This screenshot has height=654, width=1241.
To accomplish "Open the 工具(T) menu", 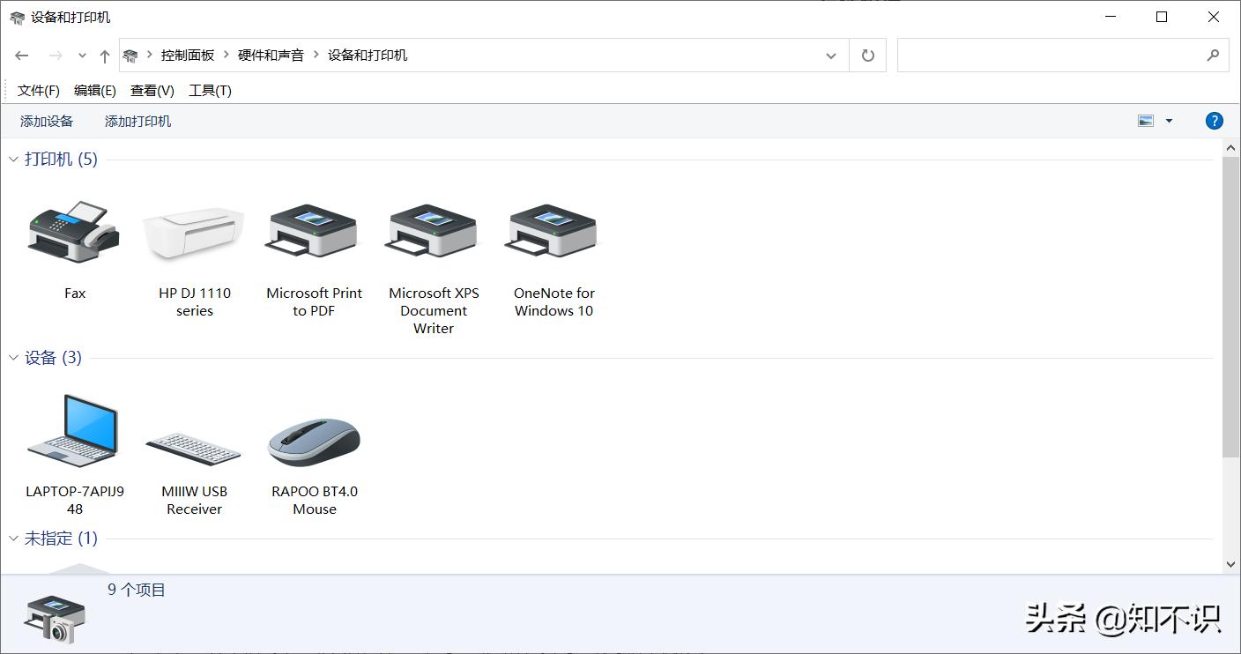I will click(210, 89).
